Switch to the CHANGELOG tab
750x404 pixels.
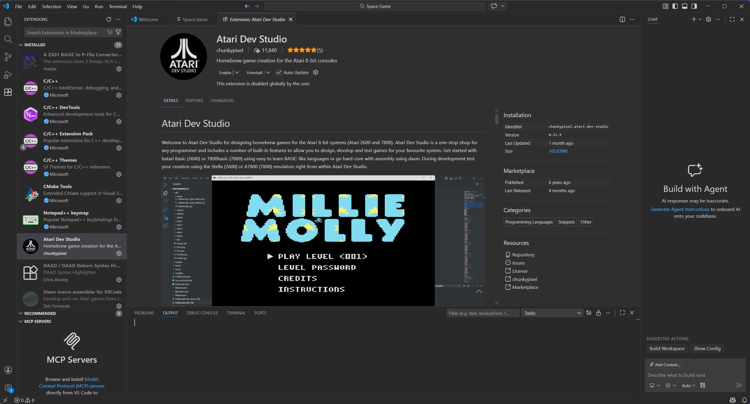click(x=222, y=100)
